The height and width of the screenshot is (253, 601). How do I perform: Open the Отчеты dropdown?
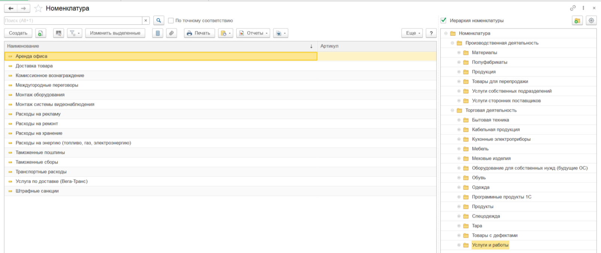pos(253,33)
